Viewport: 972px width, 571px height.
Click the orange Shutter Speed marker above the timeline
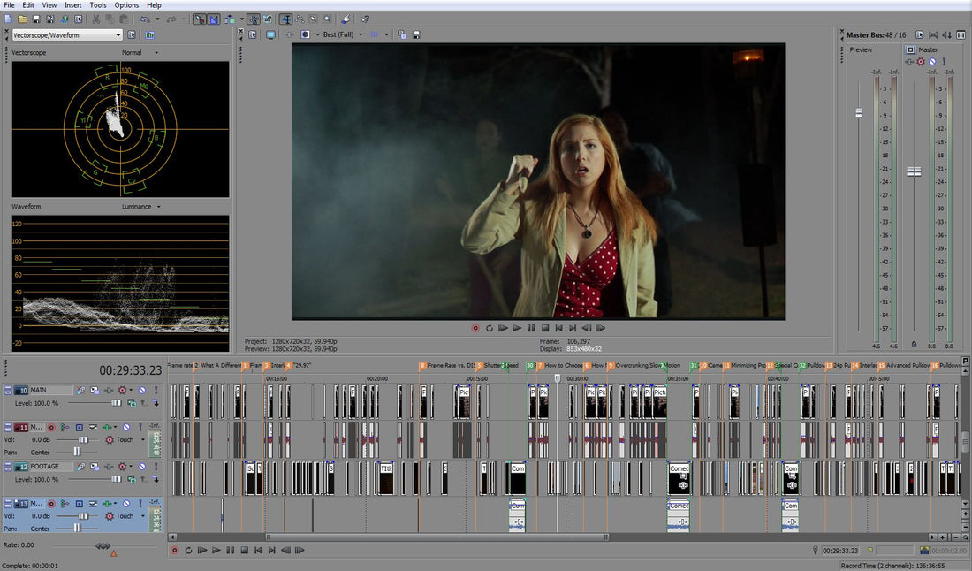tap(479, 365)
